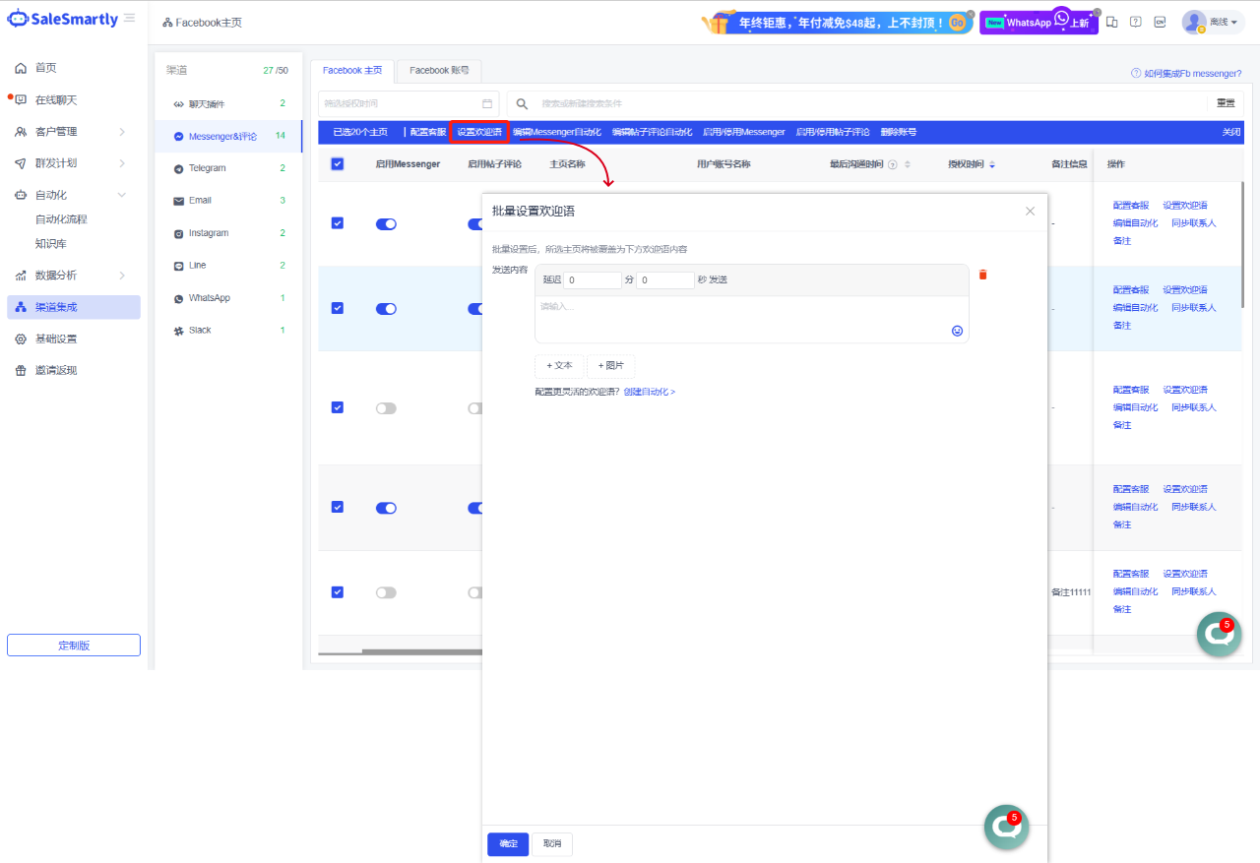
Task: Open the 创建自动化 link
Action: 649,392
